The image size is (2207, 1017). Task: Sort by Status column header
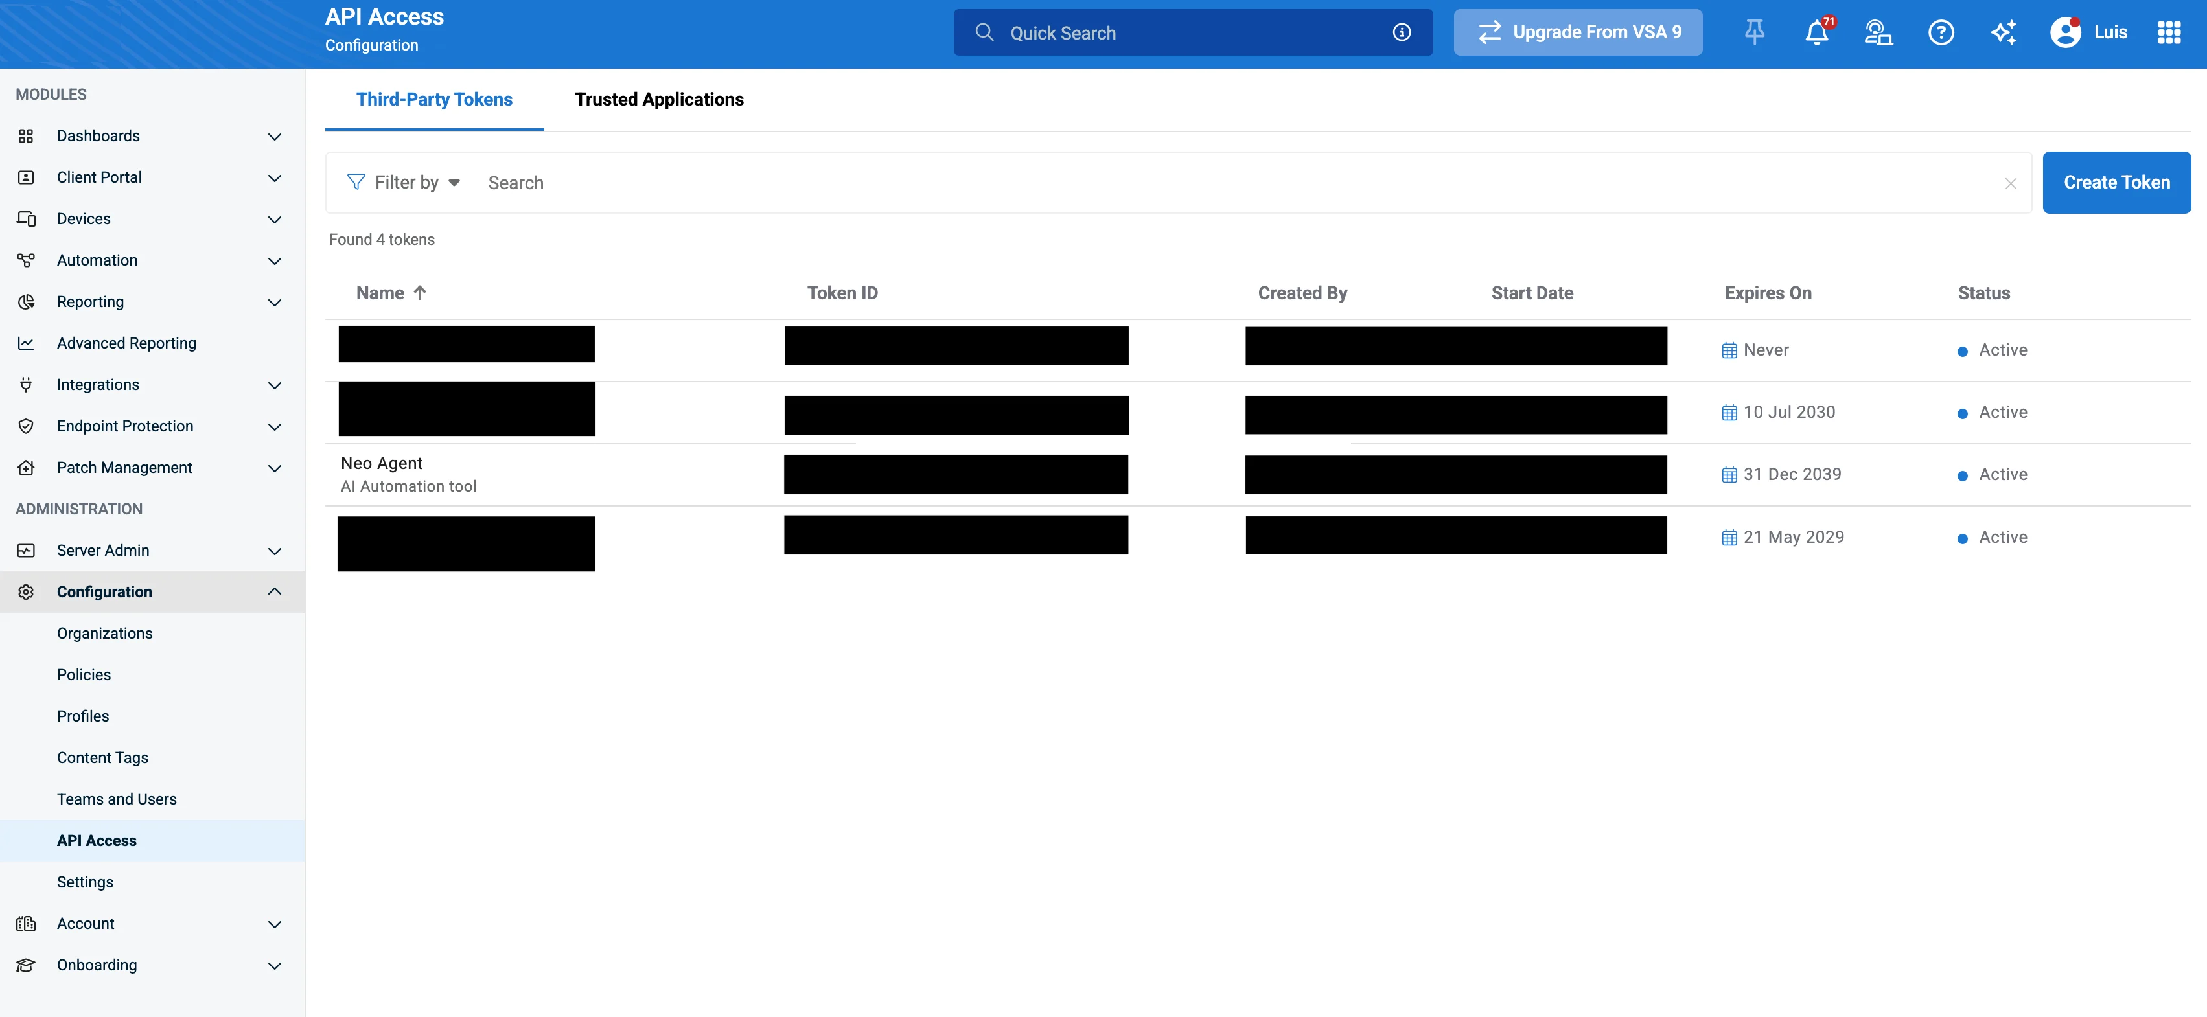tap(1983, 293)
